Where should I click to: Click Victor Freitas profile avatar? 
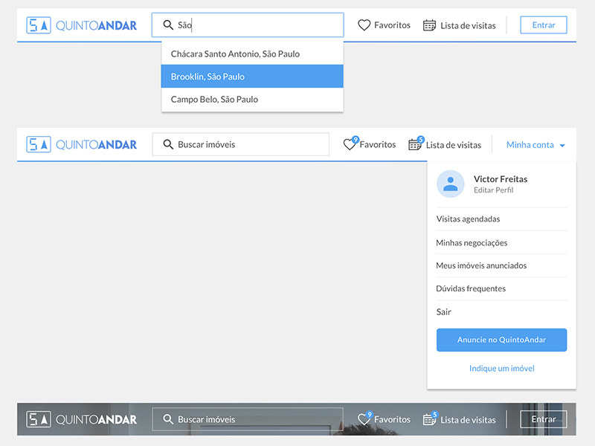pyautogui.click(x=450, y=184)
